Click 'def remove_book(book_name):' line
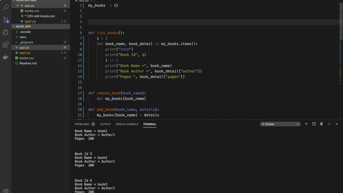Screen dimensions: 343x193 pyautogui.click(x=117, y=93)
